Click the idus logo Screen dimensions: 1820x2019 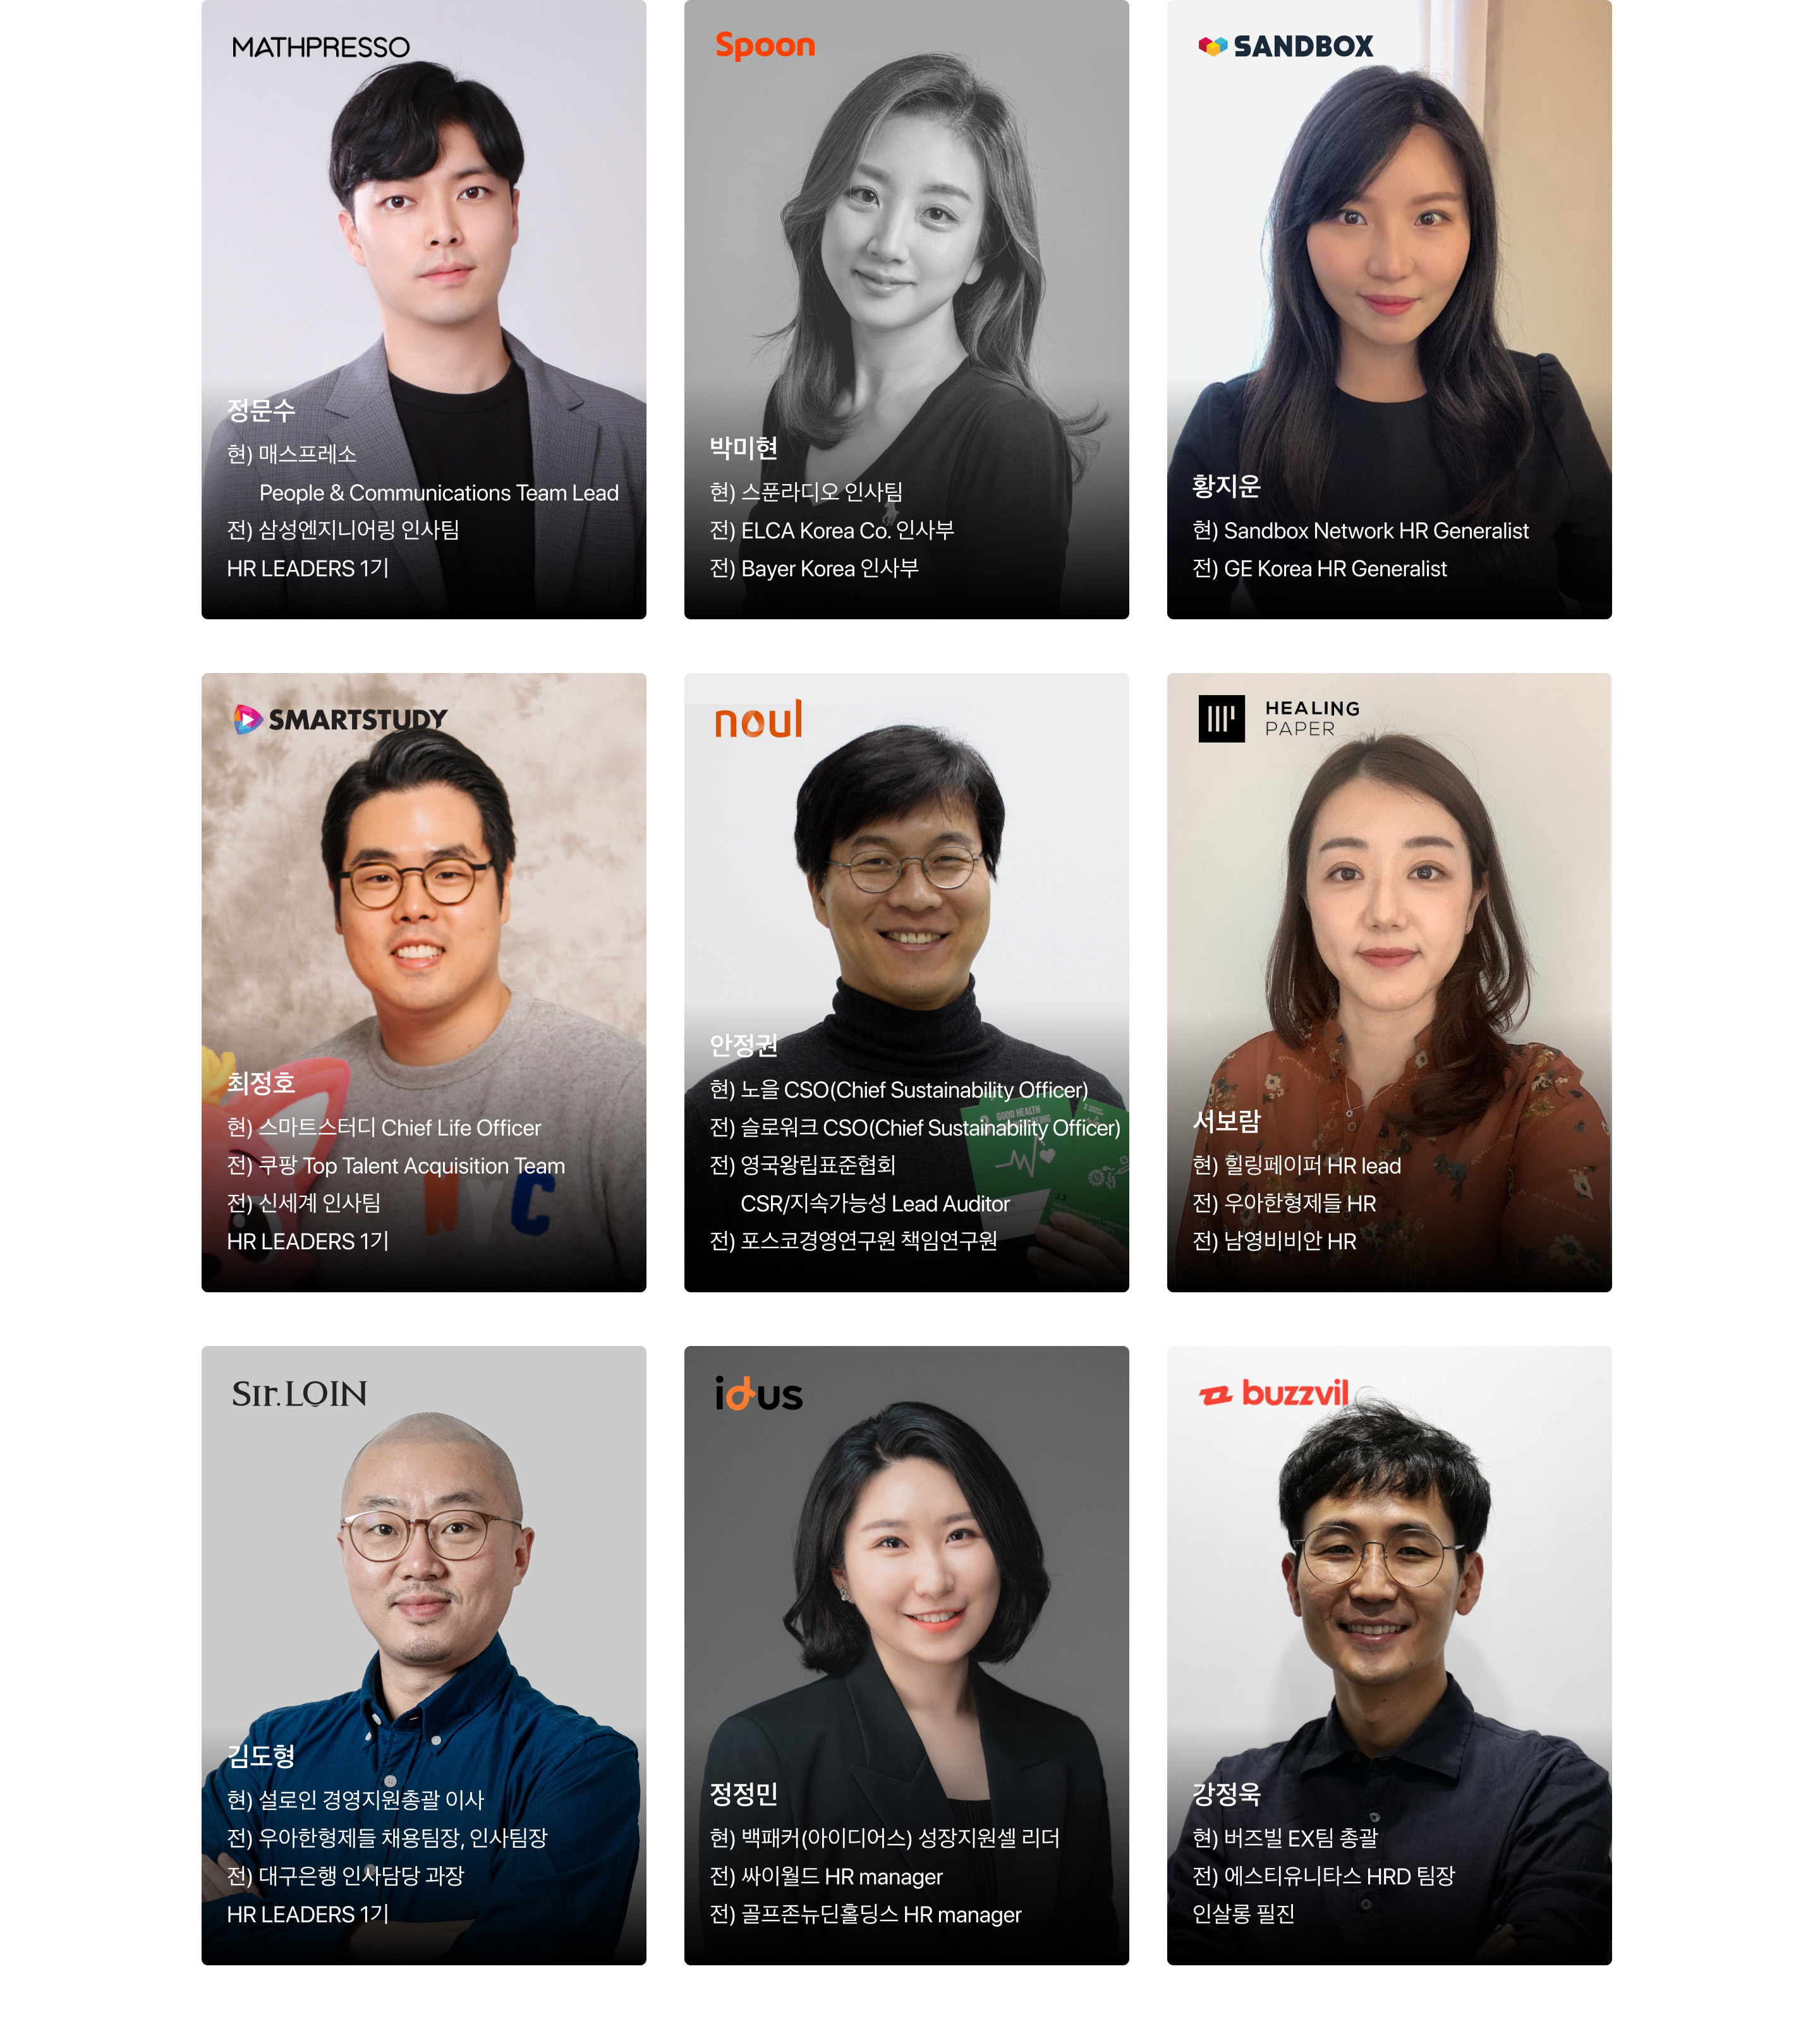pyautogui.click(x=758, y=1393)
